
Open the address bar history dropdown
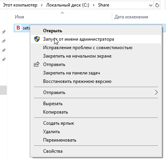point(151,5)
